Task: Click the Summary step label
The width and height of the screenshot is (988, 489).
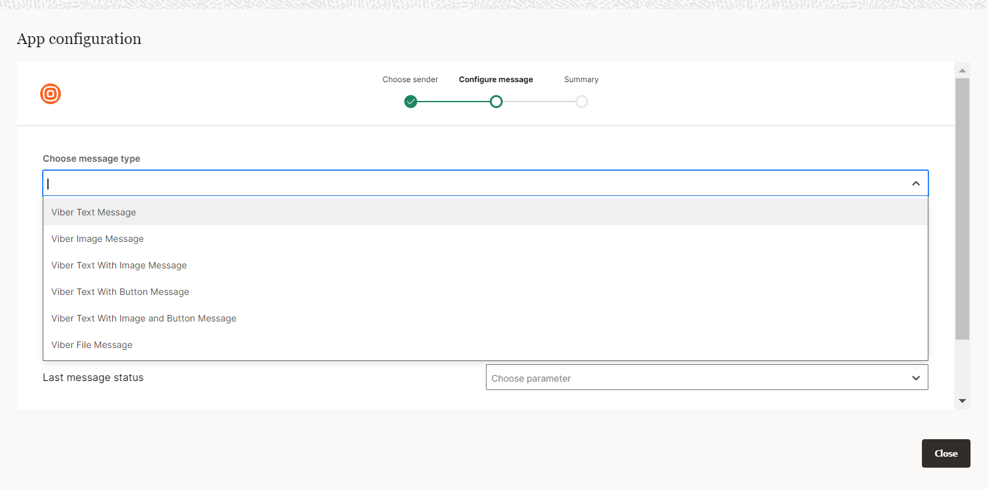Action: point(581,80)
